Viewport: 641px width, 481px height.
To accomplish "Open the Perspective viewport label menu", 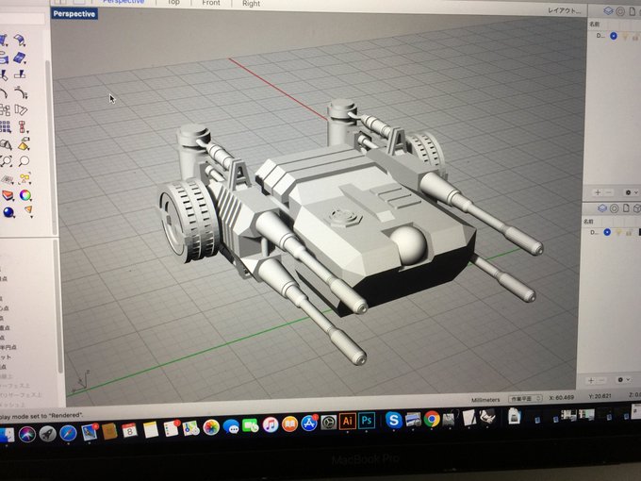I will click(74, 14).
